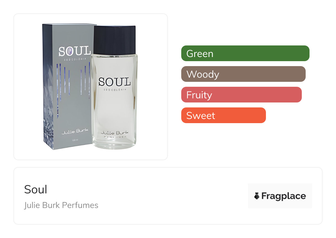
Task: Click the SOUL text on the bottle
Action: point(114,82)
